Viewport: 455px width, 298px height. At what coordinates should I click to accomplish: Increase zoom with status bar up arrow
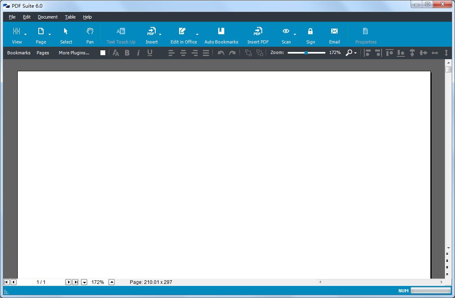click(111, 282)
